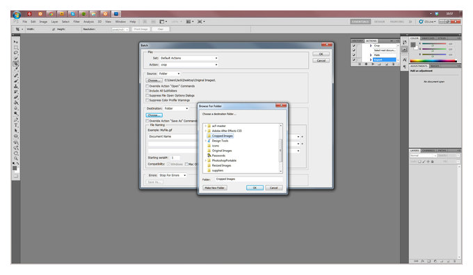The width and height of the screenshot is (473, 275).
Task: Switch to the History tab
Action: 358,41
